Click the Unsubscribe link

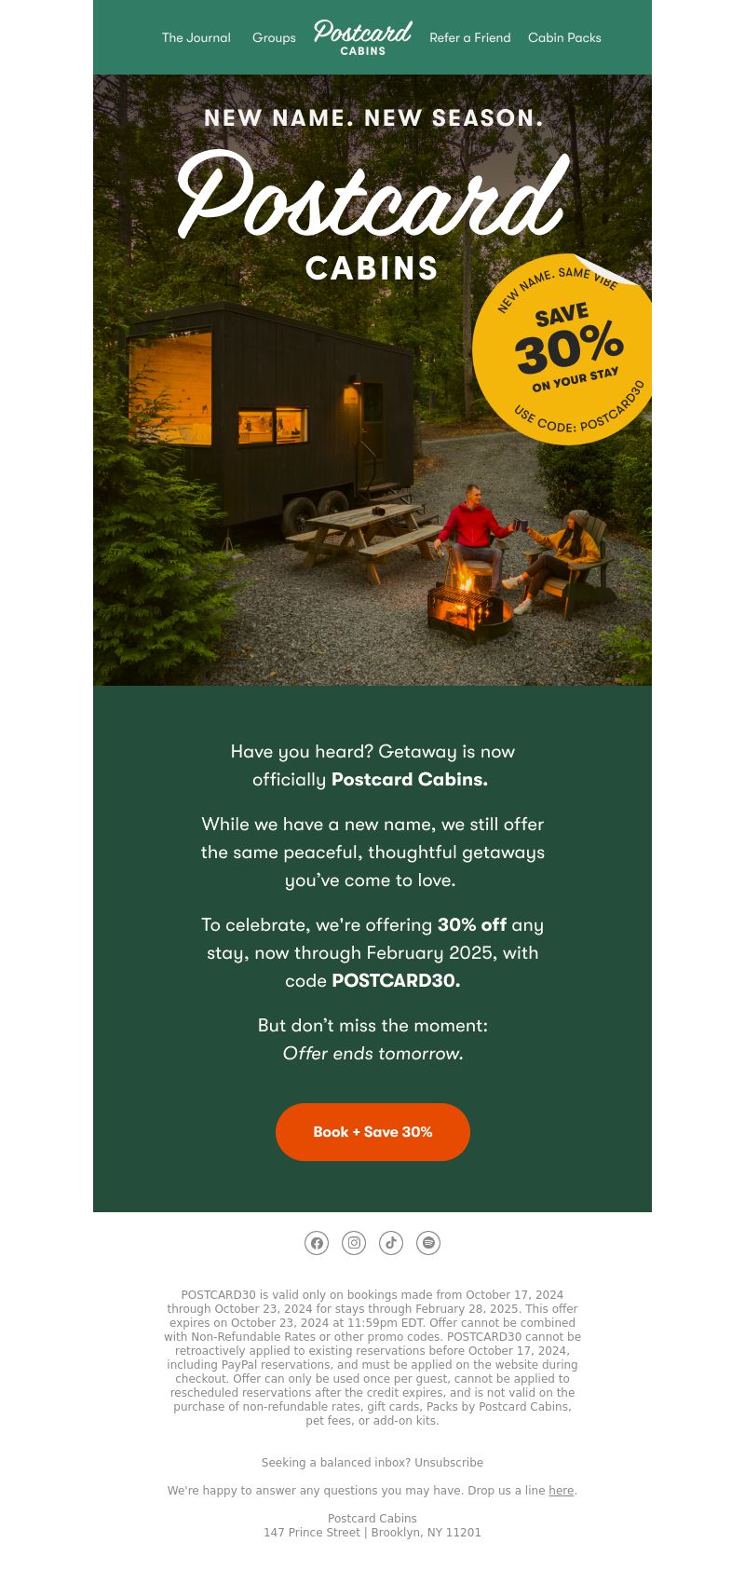pos(449,1463)
